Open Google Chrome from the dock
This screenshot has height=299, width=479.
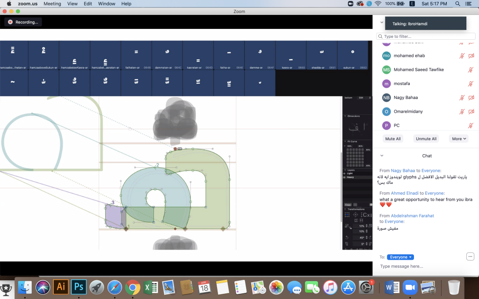coord(132,287)
